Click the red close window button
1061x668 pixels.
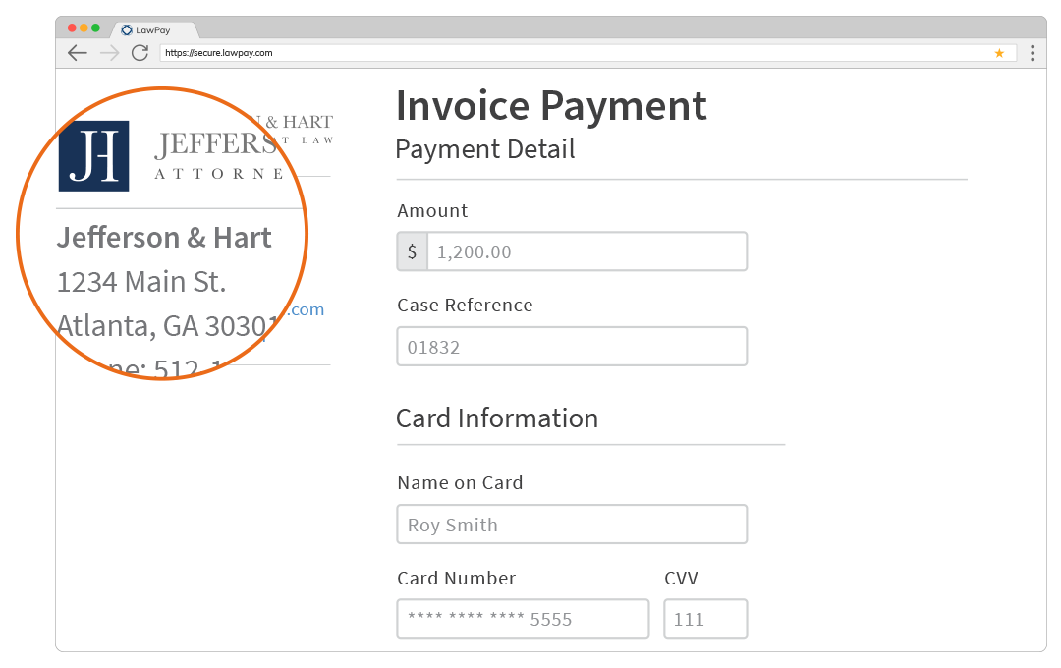[72, 28]
